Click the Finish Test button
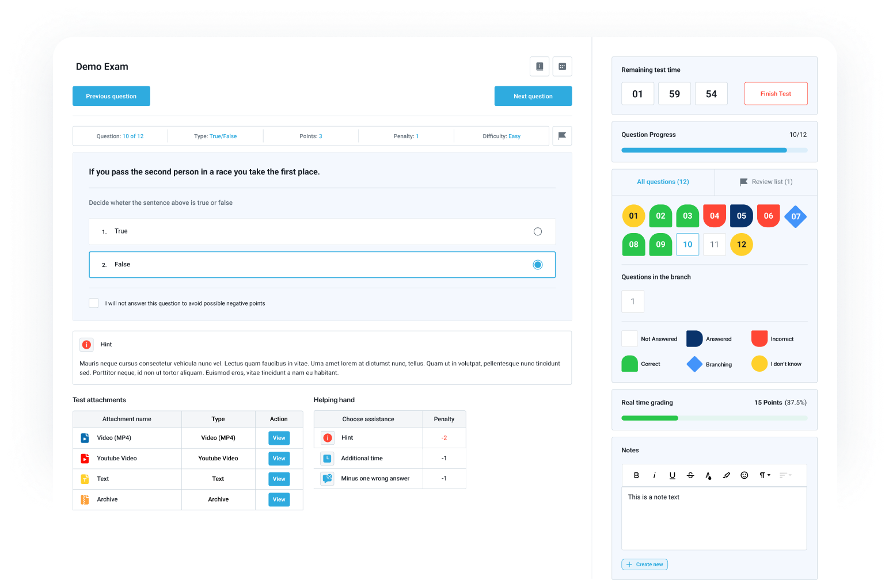This screenshot has height=580, width=889. (776, 93)
